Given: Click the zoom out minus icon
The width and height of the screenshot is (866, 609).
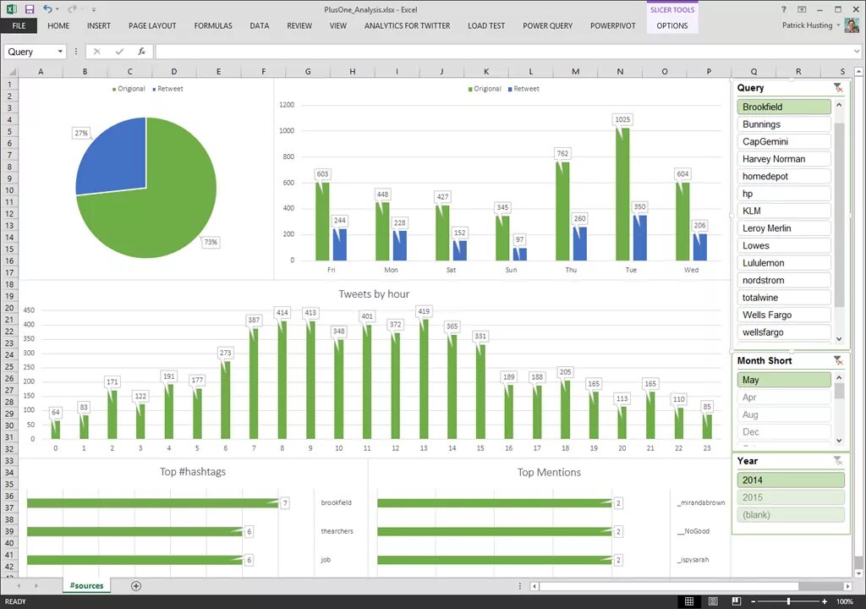Looking at the screenshot, I should coord(754,601).
